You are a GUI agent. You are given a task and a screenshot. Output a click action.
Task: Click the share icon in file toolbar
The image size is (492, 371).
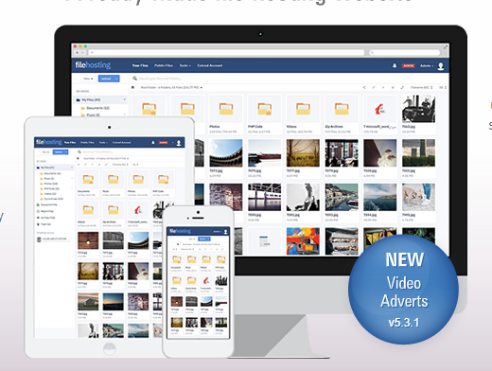coord(364,87)
